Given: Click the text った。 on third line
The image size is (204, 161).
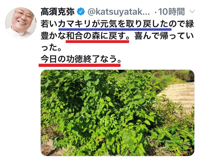Looking at the screenshot, I should point(51,48).
